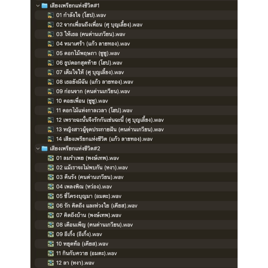
Task: Click the file icon of 01 กำลังใจ (โฮป).wav
Action: point(51,15)
